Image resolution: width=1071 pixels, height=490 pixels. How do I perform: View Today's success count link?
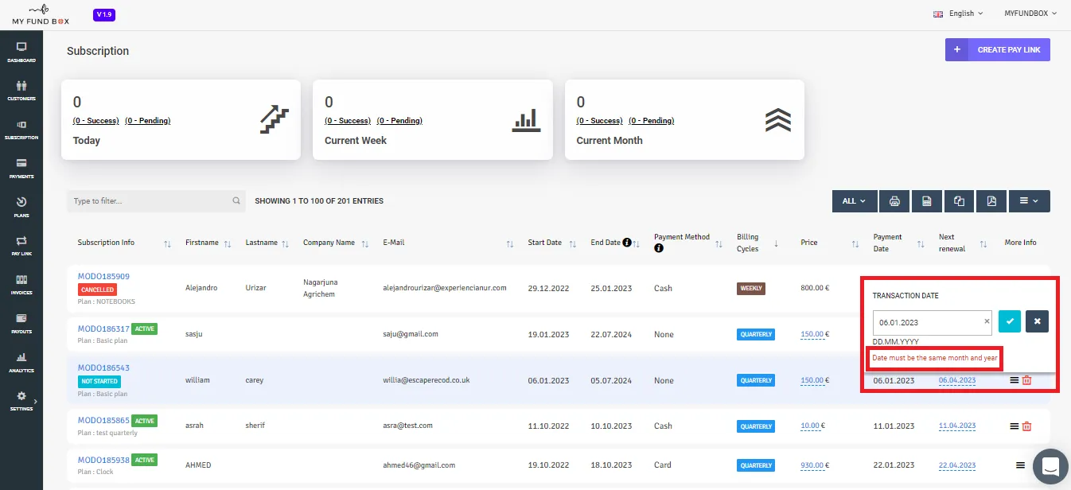[x=96, y=121]
